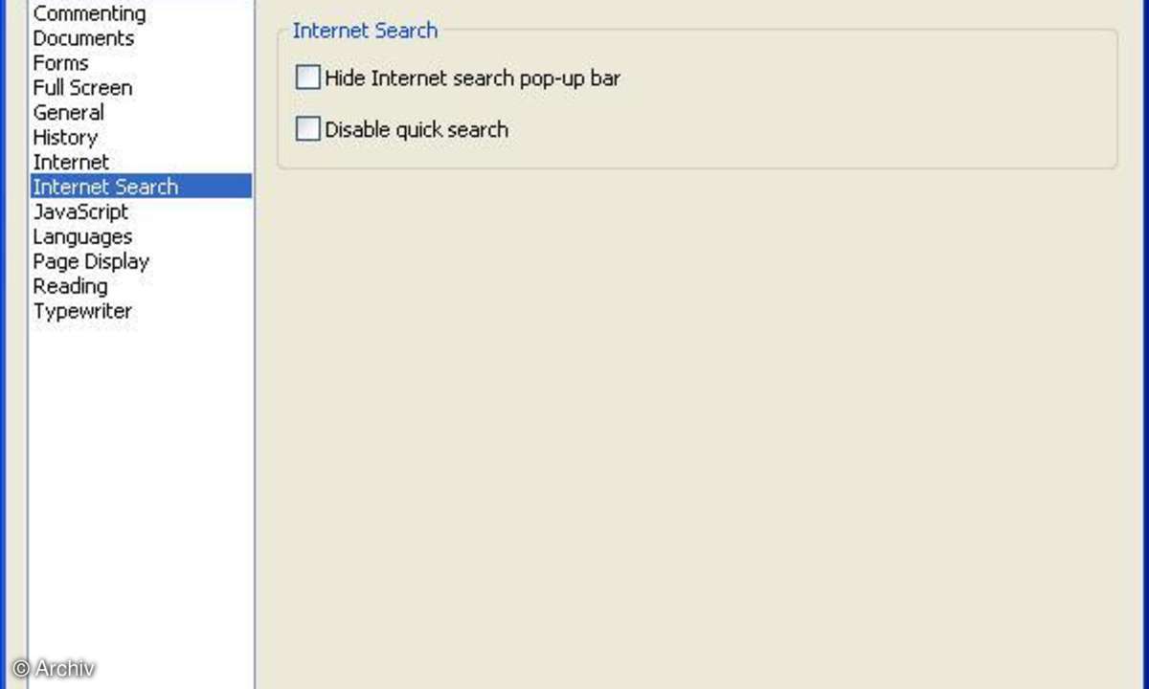The height and width of the screenshot is (689, 1149).
Task: Select Full Screen preferences
Action: click(82, 88)
